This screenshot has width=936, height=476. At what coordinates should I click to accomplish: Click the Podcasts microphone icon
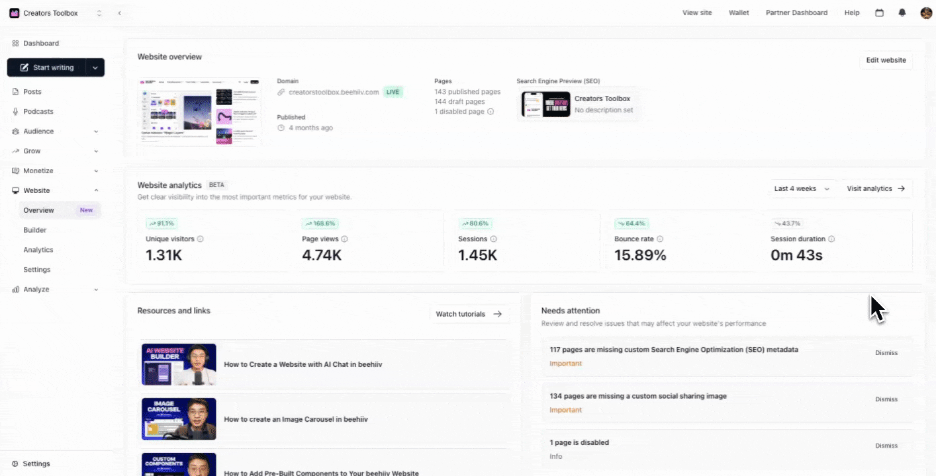pyautogui.click(x=15, y=112)
